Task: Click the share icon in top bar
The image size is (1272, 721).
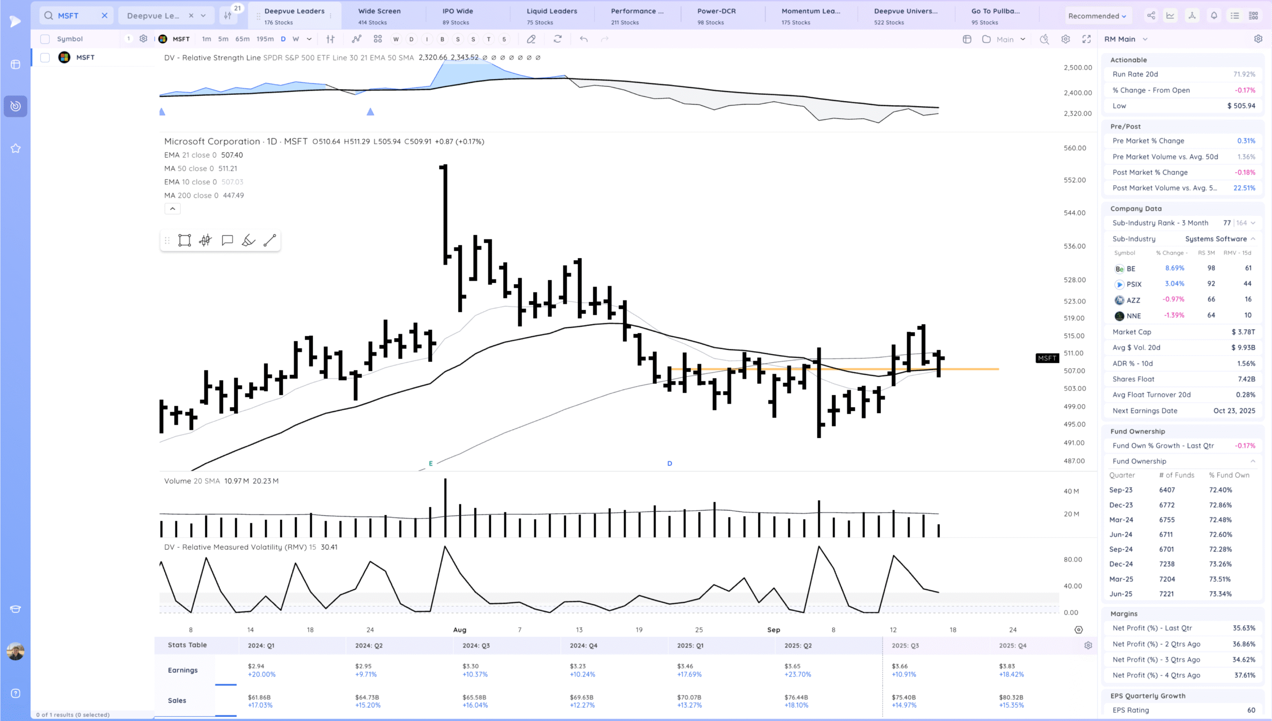Action: [x=1151, y=15]
